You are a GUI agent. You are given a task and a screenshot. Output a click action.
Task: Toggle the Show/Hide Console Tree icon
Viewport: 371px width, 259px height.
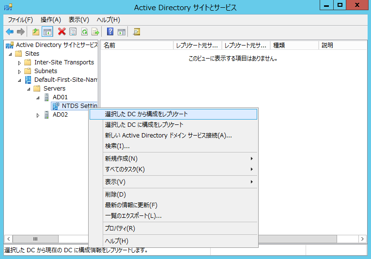coord(47,32)
